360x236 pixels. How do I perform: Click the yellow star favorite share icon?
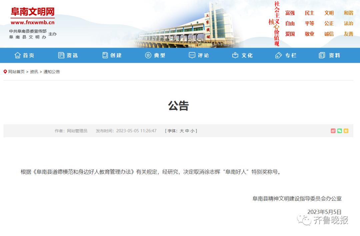[346, 131]
